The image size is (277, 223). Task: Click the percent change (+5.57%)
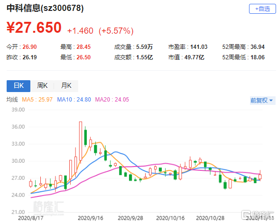[116, 31]
